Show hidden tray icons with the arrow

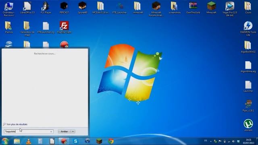point(211,141)
